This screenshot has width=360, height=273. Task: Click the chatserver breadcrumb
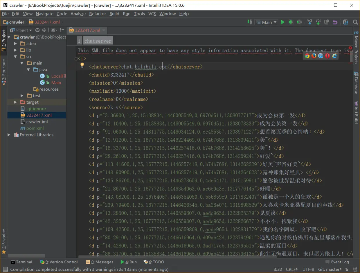coord(98,41)
